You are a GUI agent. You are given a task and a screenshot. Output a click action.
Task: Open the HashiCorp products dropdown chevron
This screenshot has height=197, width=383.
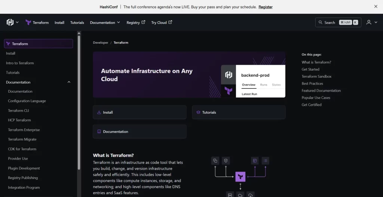(17, 22)
